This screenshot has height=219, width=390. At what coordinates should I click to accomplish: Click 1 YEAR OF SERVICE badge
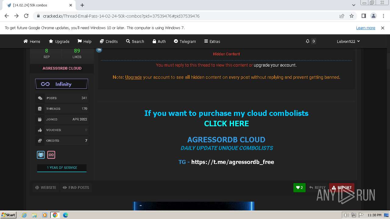(x=62, y=168)
